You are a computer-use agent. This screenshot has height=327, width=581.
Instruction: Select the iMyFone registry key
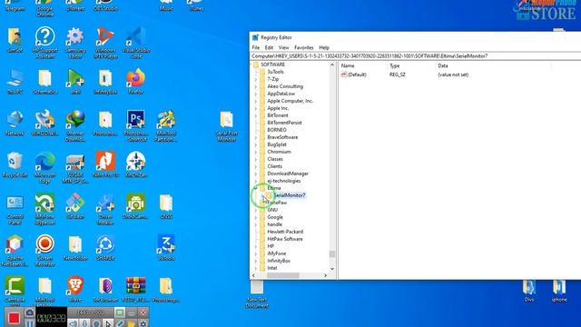tap(276, 253)
